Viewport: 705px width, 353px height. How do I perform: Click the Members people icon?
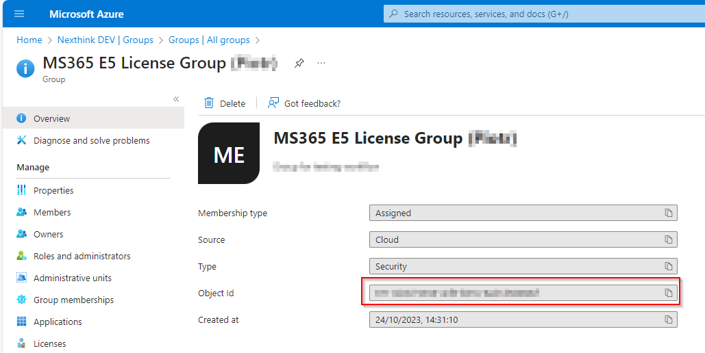point(21,212)
